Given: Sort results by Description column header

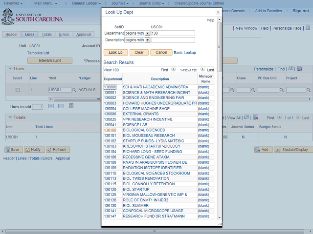Looking at the screenshot, I should 160,79.
